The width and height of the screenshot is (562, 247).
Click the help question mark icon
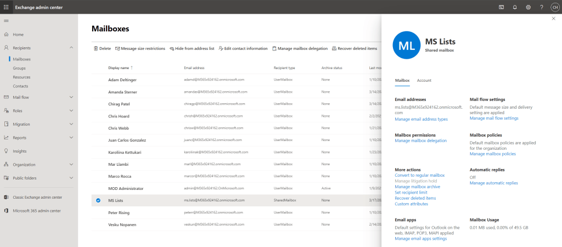coord(541,7)
